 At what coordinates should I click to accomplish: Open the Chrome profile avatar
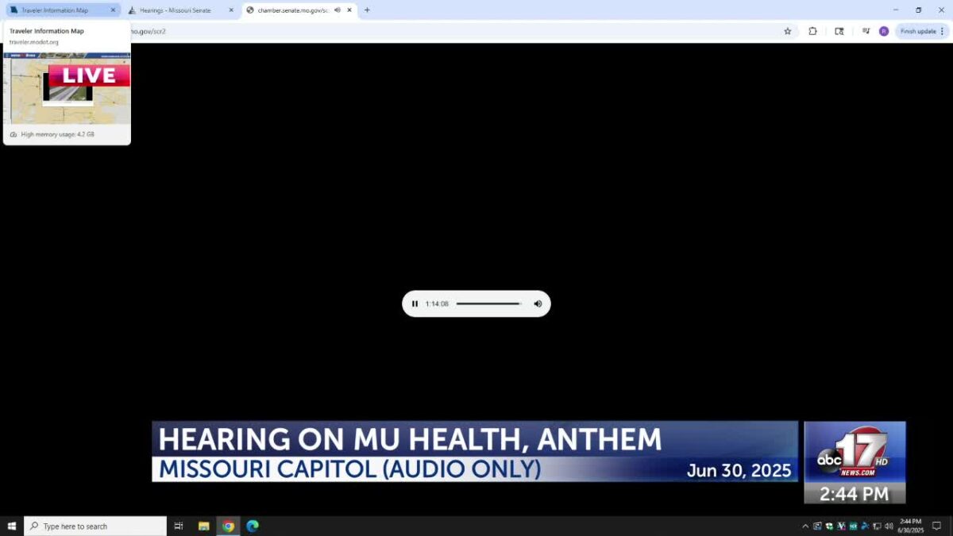884,31
